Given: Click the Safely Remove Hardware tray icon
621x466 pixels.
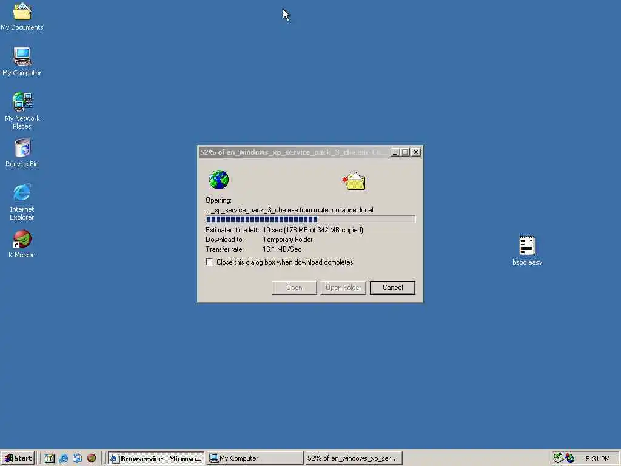Looking at the screenshot, I should click(559, 458).
